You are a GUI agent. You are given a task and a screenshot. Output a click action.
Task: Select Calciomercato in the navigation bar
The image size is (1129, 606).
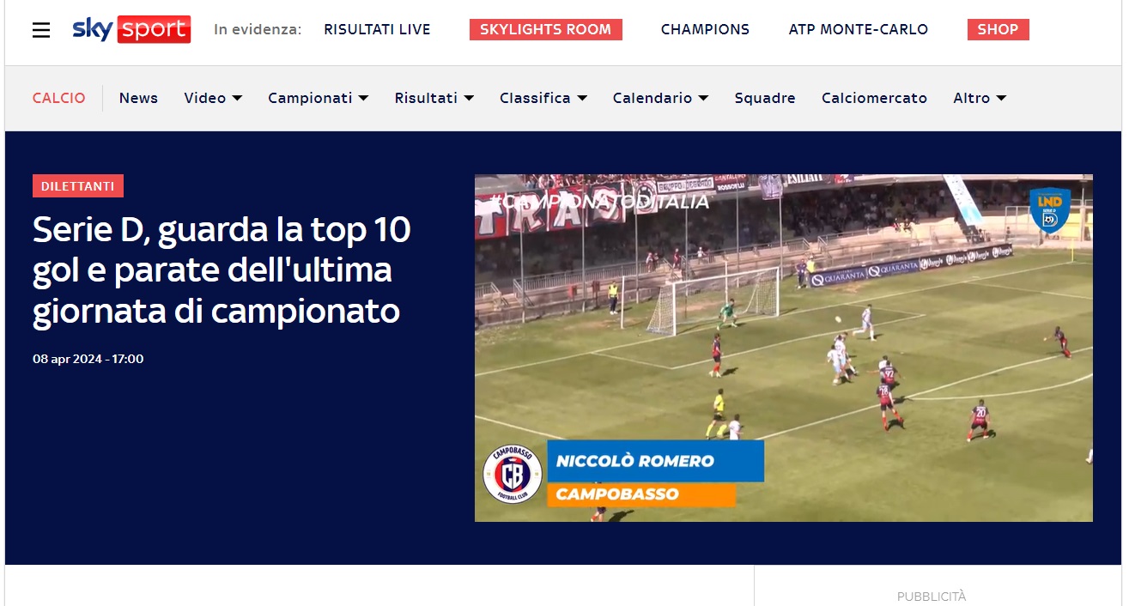click(874, 98)
